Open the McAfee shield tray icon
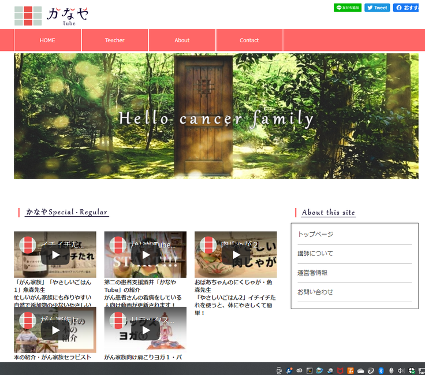The height and width of the screenshot is (375, 425). coord(341,370)
